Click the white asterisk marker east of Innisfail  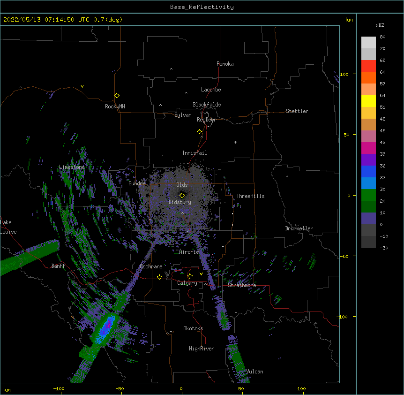pos(235,142)
